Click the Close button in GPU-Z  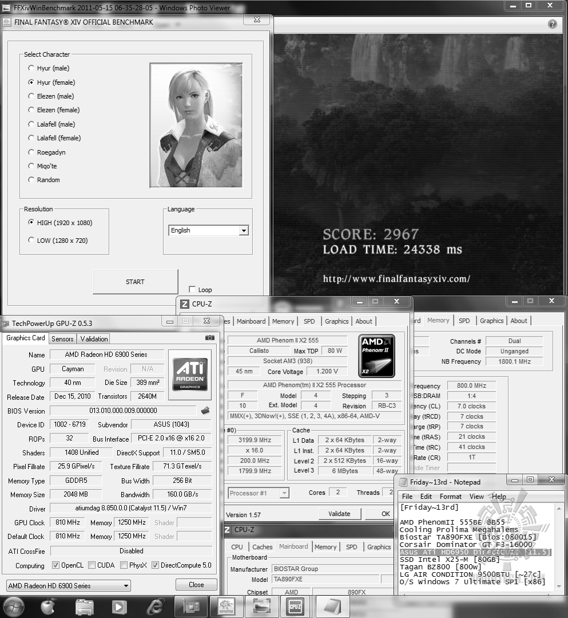coord(196,585)
